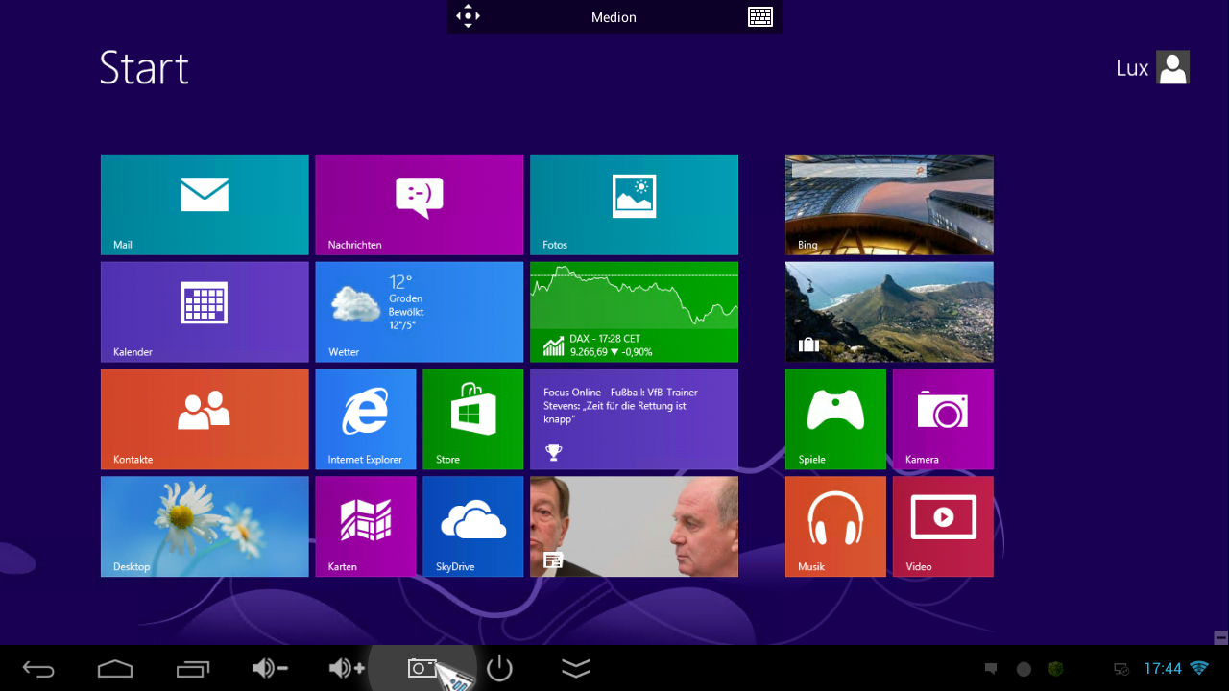Open the DAX finance chart tile
The image size is (1229, 691).
point(634,312)
